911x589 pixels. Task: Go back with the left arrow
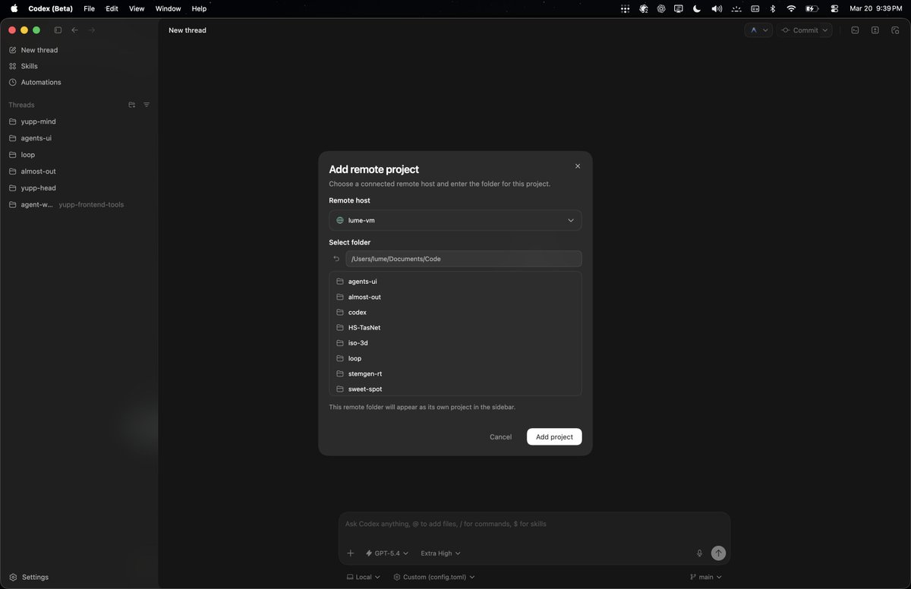[74, 30]
